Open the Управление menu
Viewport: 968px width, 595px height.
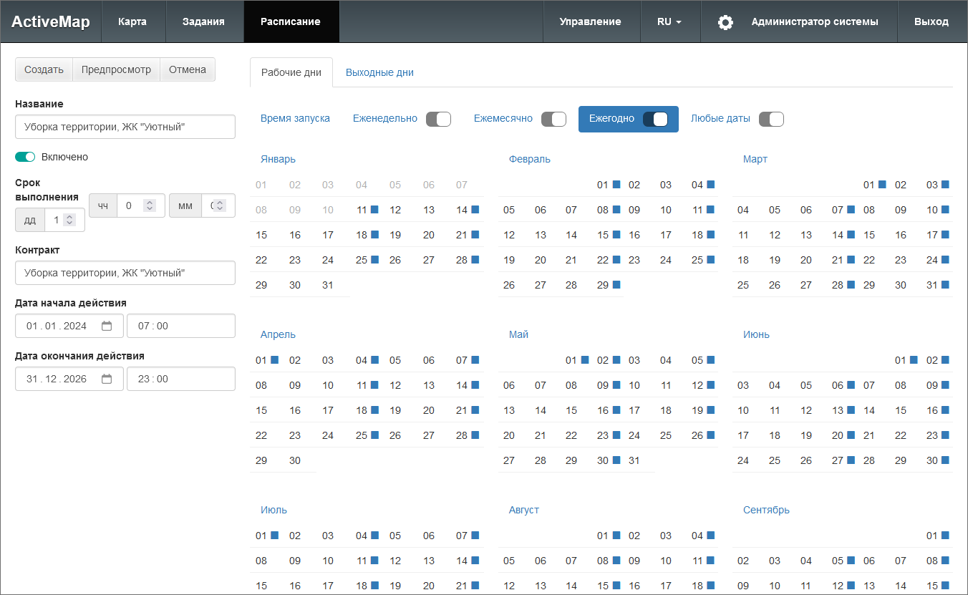point(590,21)
